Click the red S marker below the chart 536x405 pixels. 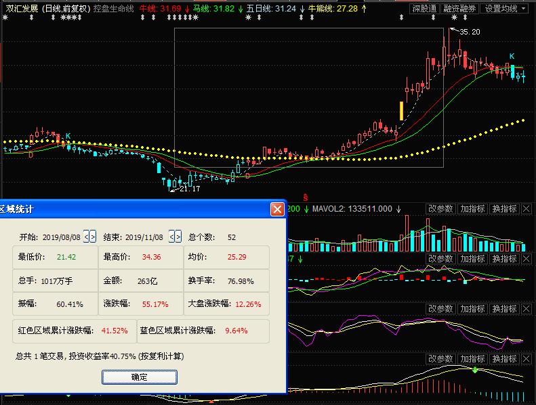[x=305, y=197]
